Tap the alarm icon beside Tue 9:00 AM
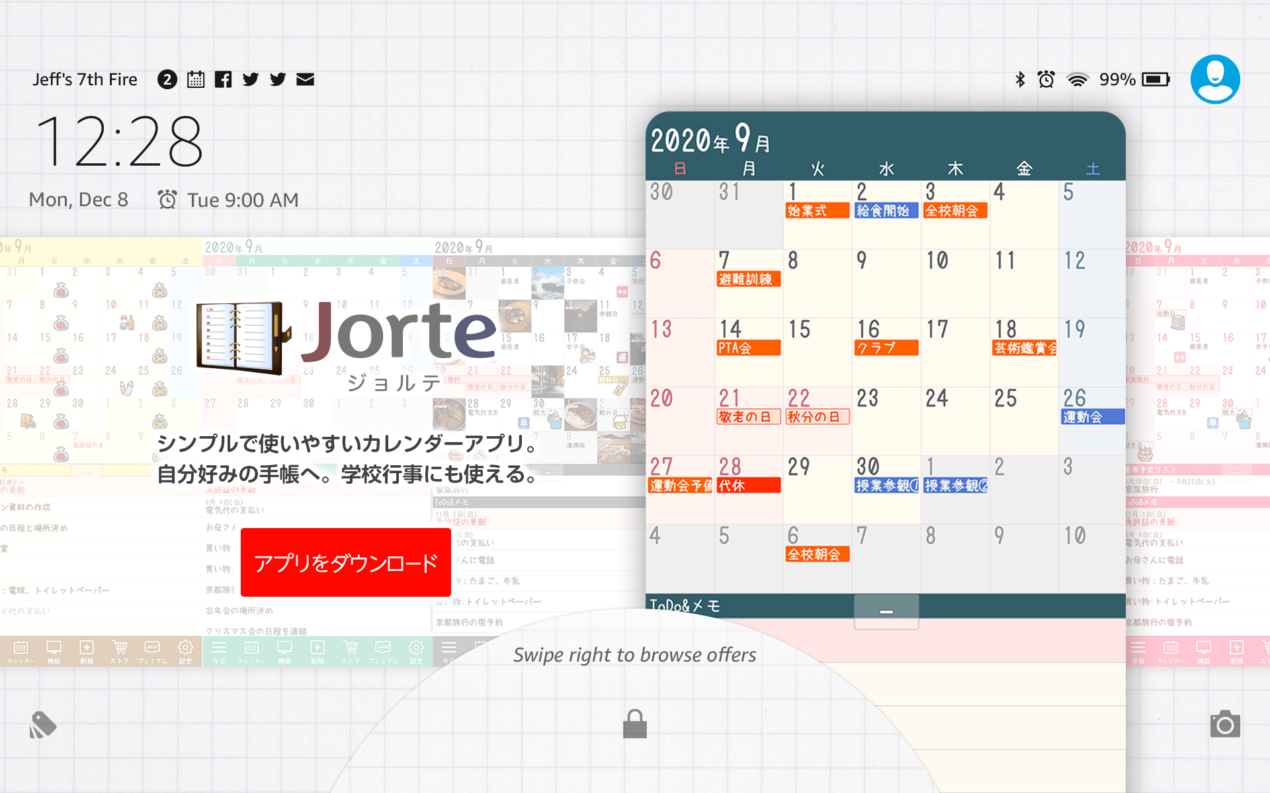The width and height of the screenshot is (1270, 793). pos(168,199)
